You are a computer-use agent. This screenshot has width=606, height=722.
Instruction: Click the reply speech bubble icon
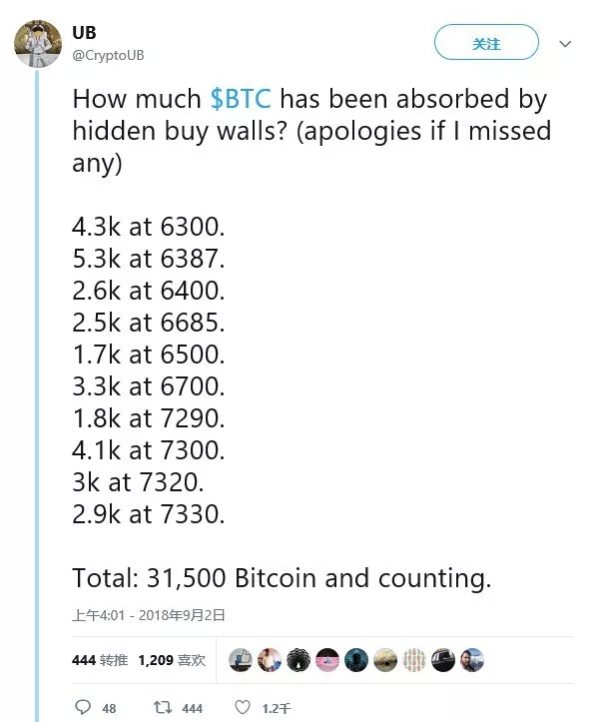tap(83, 707)
